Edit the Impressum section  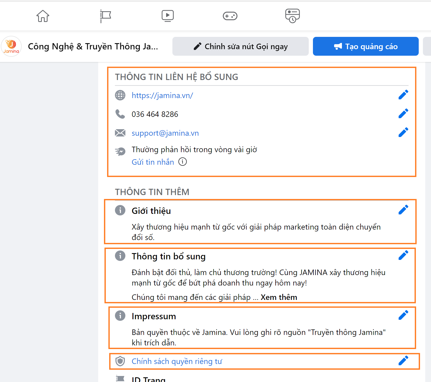tap(403, 315)
